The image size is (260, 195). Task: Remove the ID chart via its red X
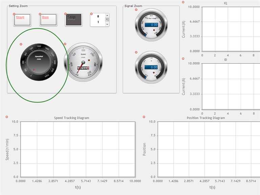(x=183, y=59)
